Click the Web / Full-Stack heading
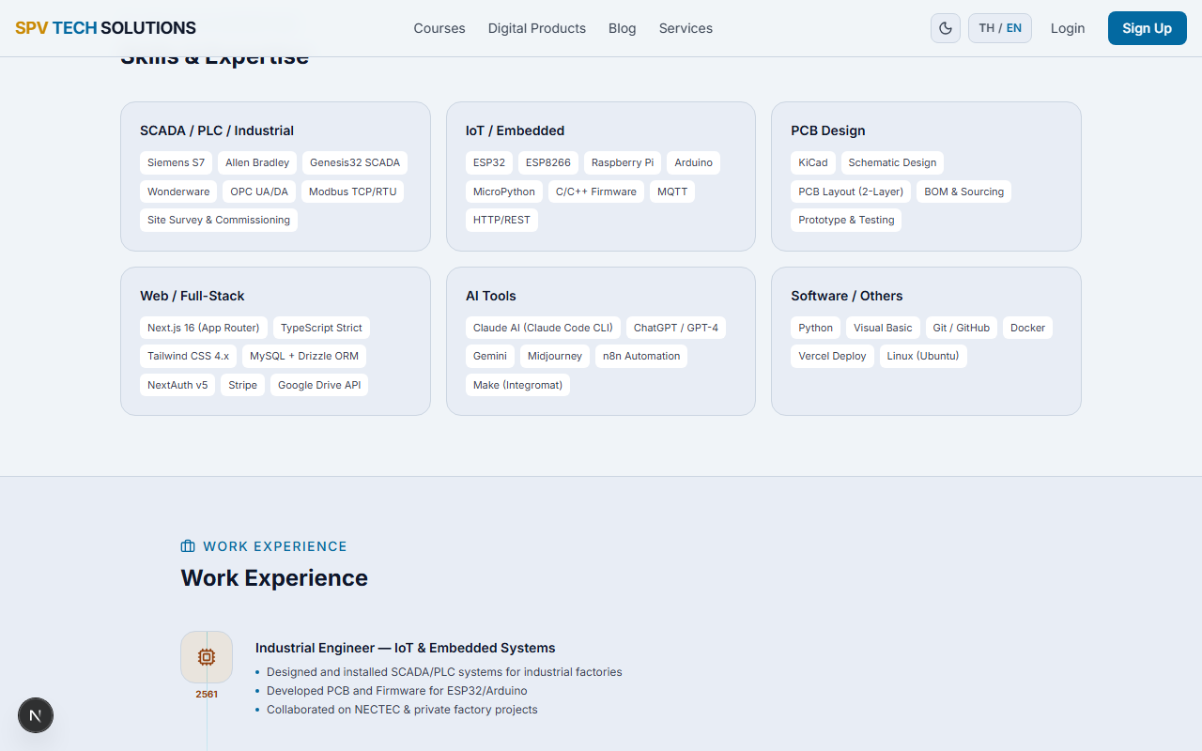Screen dimensions: 1202x751 point(193,296)
